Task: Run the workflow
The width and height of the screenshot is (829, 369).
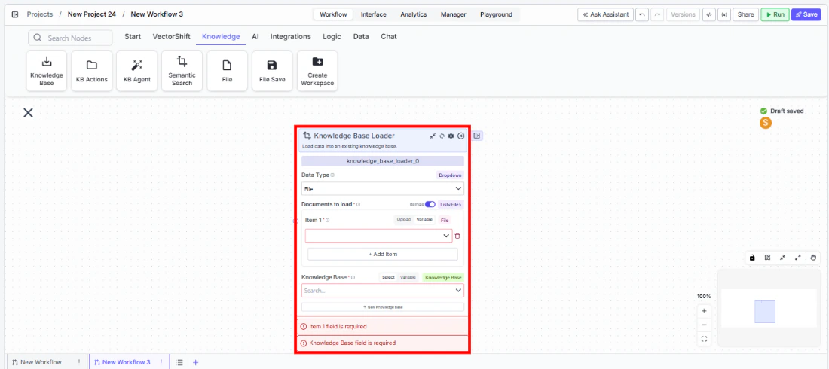Action: coord(775,14)
